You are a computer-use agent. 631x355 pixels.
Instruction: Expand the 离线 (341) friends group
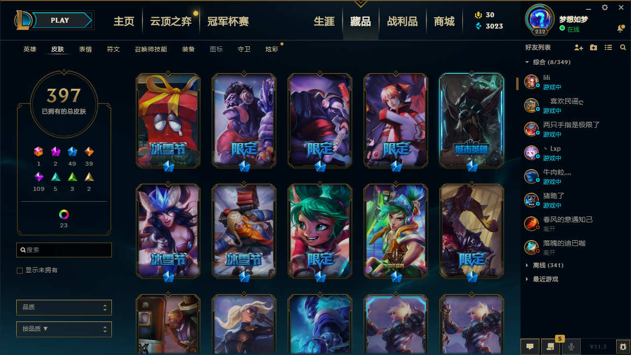pyautogui.click(x=544, y=265)
